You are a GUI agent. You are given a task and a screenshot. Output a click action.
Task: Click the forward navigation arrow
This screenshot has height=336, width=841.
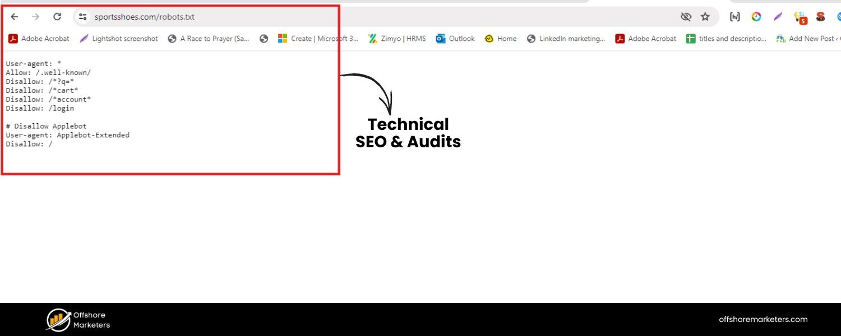pyautogui.click(x=35, y=16)
